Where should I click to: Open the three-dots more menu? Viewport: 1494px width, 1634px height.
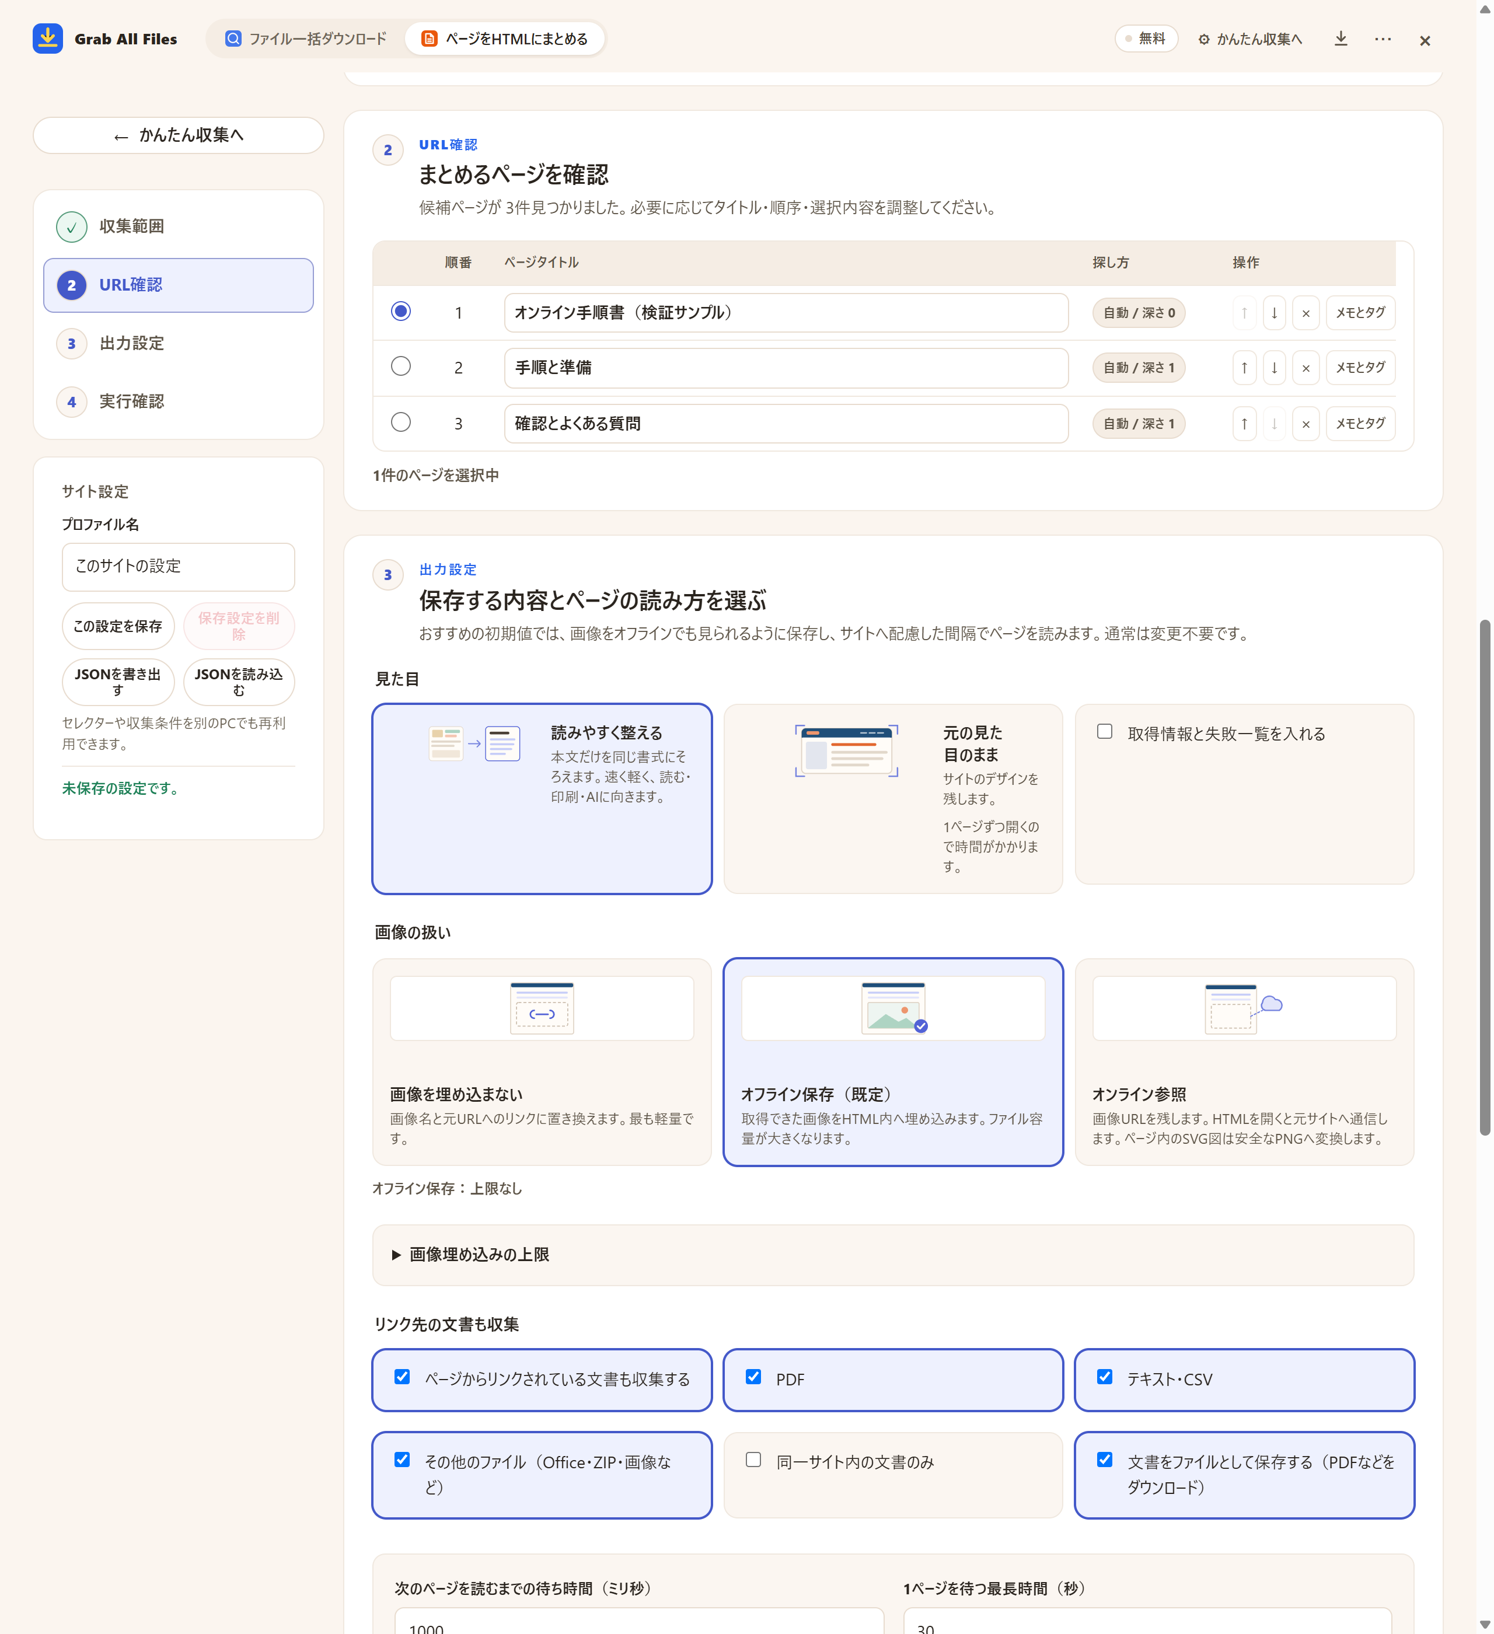point(1383,39)
